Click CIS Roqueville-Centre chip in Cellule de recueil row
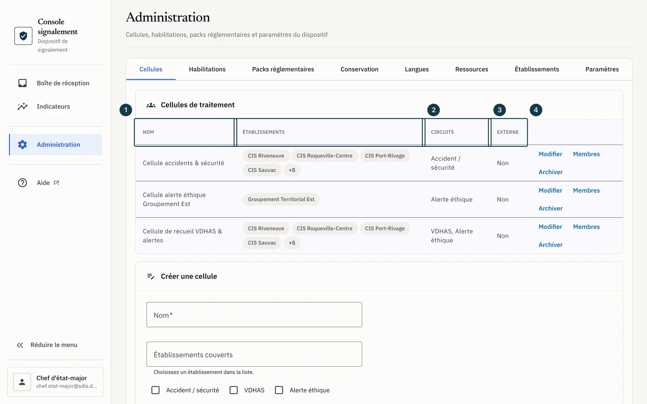Image resolution: width=647 pixels, height=404 pixels. click(324, 228)
